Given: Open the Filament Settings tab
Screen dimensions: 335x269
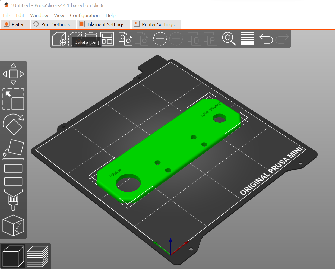Looking at the screenshot, I should [103, 24].
